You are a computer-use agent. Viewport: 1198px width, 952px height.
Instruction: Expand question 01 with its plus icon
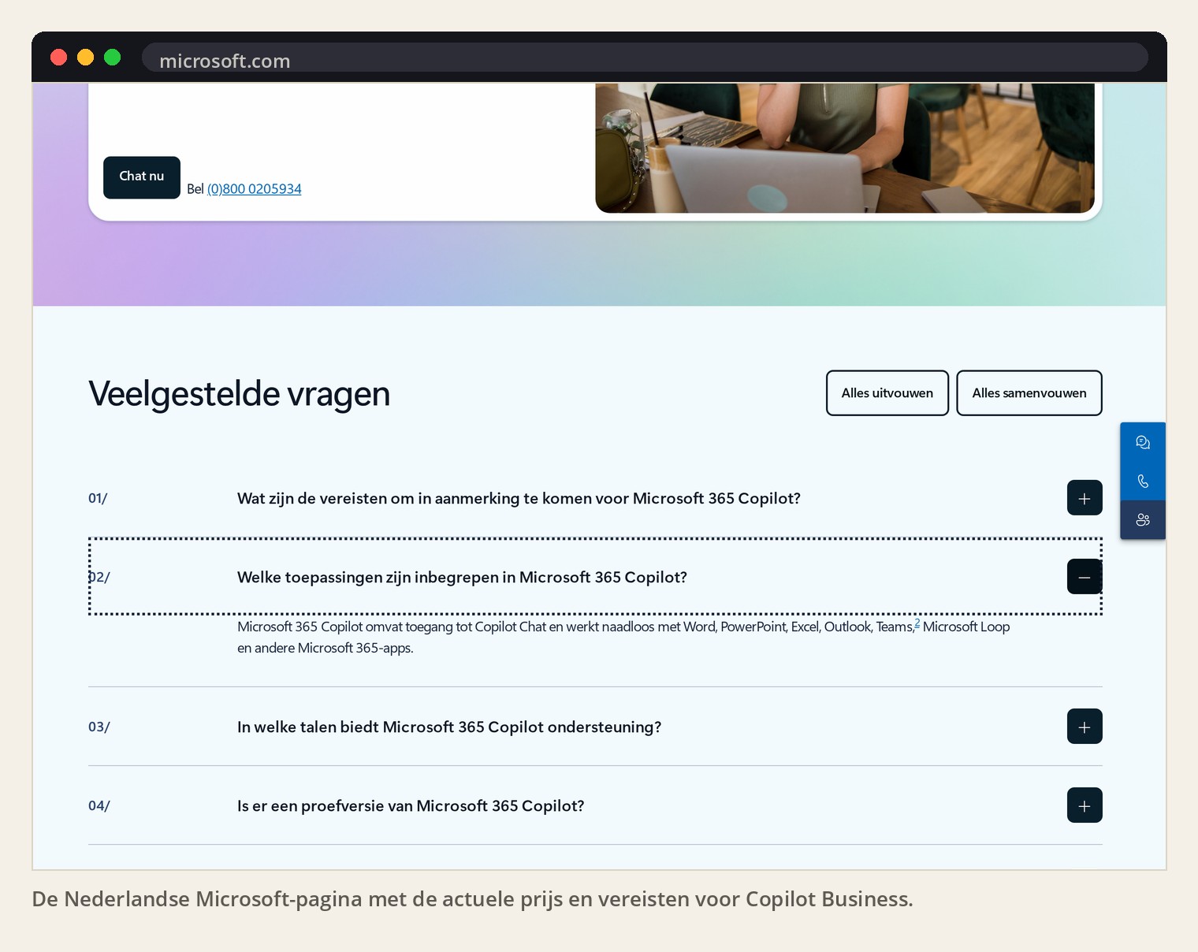[x=1085, y=498]
